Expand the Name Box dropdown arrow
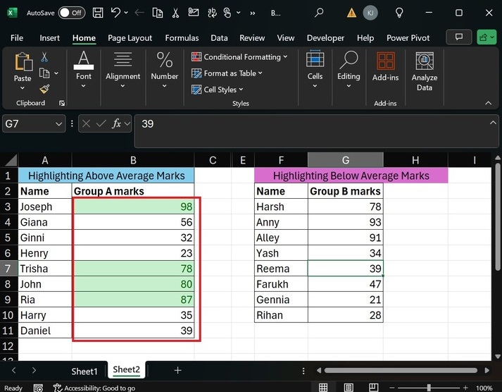Viewport: 502px width, 392px height. pyautogui.click(x=59, y=123)
